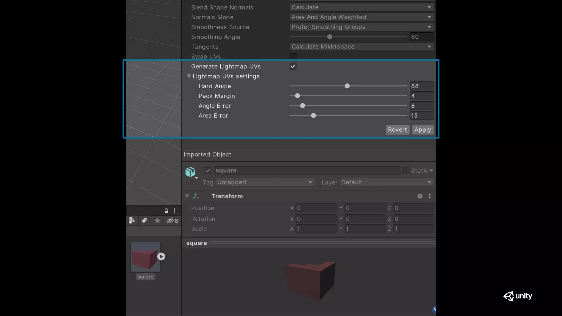Click the Transform component help icon
562x316 pixels.
point(420,196)
